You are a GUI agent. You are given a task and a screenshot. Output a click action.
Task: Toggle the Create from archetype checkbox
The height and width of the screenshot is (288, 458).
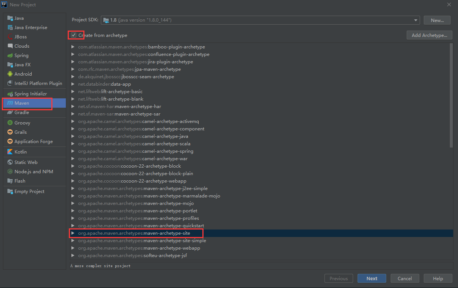pos(74,35)
